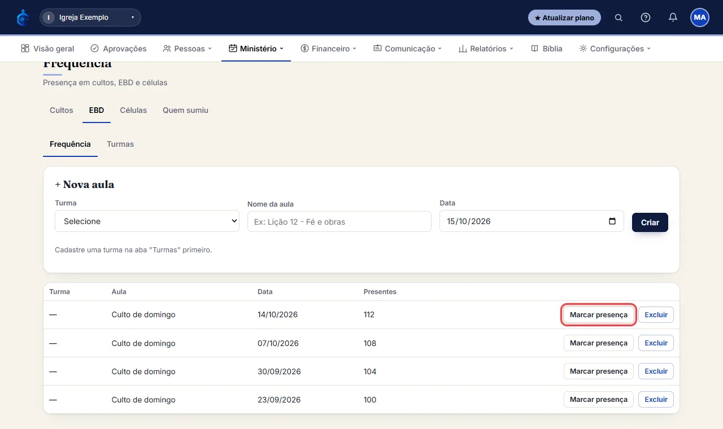Expand the Relatórios menu

[x=486, y=49]
